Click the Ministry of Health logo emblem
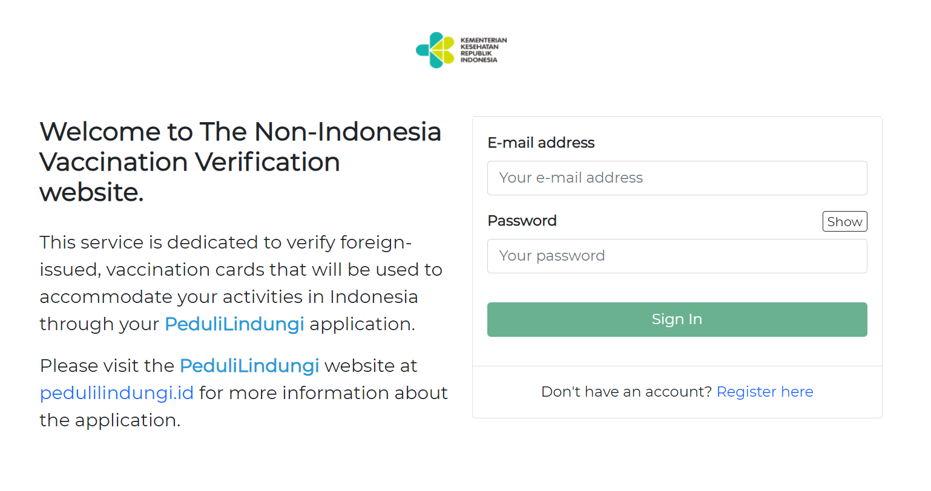The height and width of the screenshot is (491, 931). tap(435, 50)
